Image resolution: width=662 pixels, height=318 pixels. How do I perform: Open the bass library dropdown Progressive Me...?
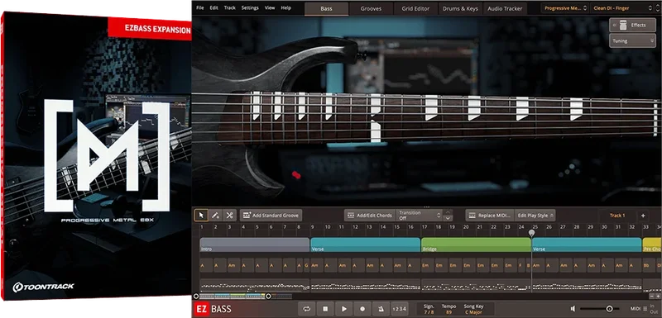coord(565,8)
